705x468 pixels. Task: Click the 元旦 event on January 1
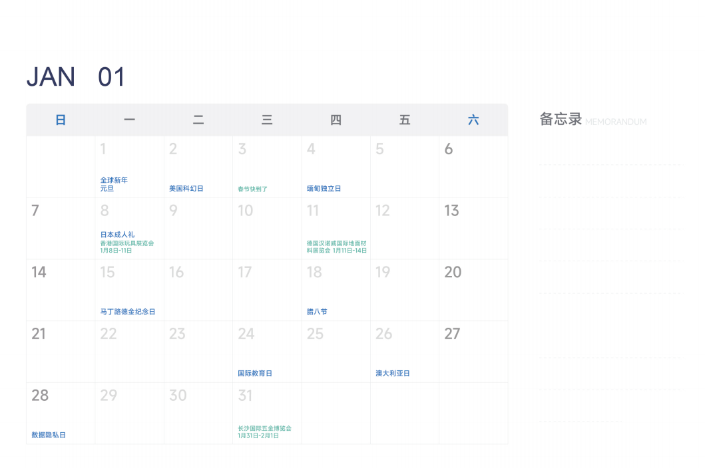point(107,189)
